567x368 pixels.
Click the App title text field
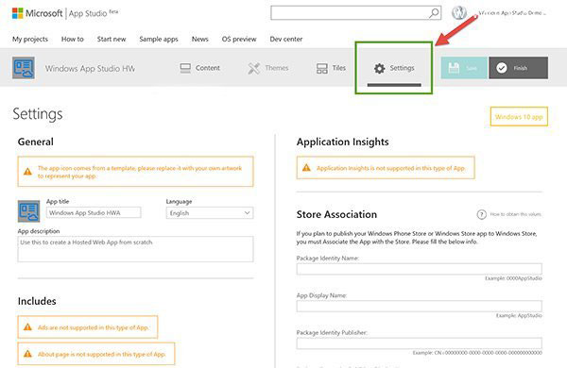click(94, 212)
